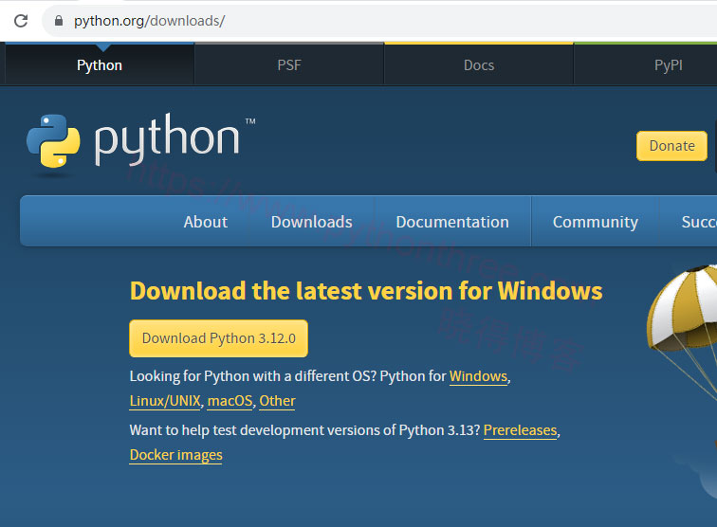Open the Prereleases link
The image size is (717, 527).
[521, 430]
